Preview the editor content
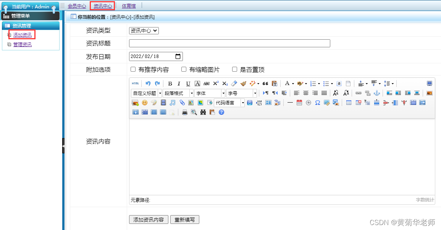Screen dimensions: 441x230 (x=194, y=113)
